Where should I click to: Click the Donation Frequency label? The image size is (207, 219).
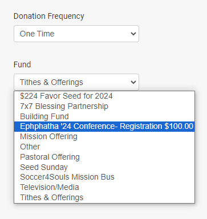tap(49, 17)
